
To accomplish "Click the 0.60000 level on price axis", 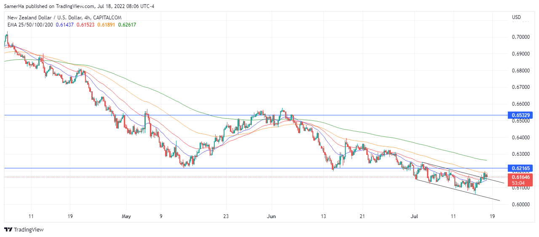I will pyautogui.click(x=520, y=205).
